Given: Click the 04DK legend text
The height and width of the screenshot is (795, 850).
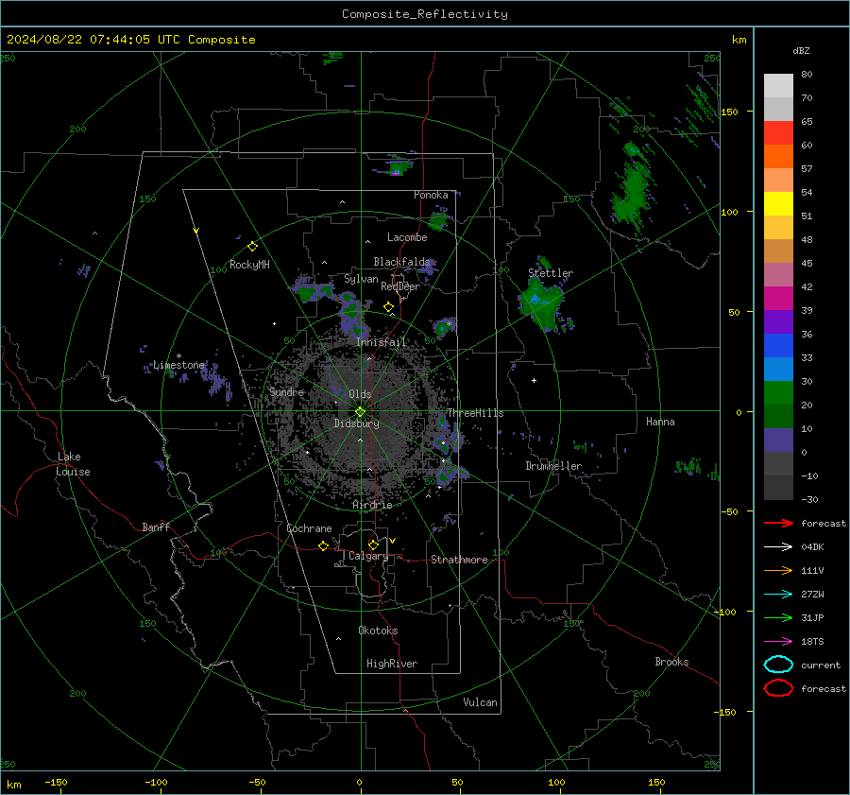Looking at the screenshot, I should (x=812, y=546).
